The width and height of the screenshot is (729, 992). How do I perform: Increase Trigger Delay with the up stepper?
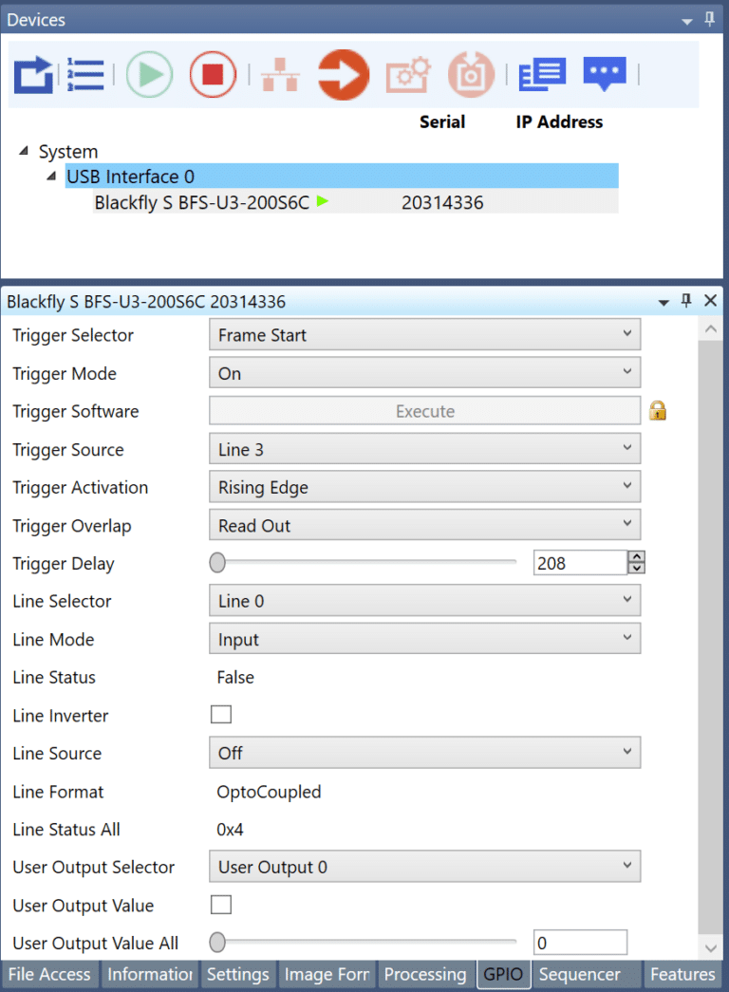coord(637,556)
